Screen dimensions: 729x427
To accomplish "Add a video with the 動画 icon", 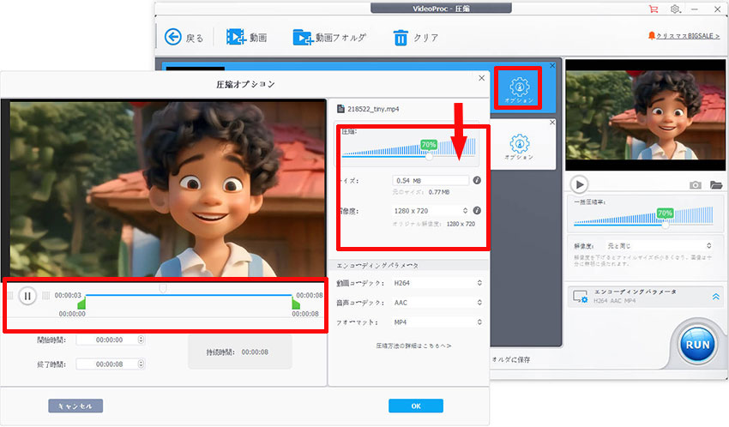I will tap(236, 37).
